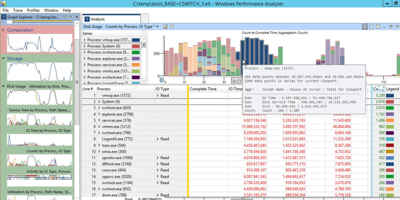Expand the Read IO type for vmwp.exe
Screen dimensions: 400x200
coord(158,95)
